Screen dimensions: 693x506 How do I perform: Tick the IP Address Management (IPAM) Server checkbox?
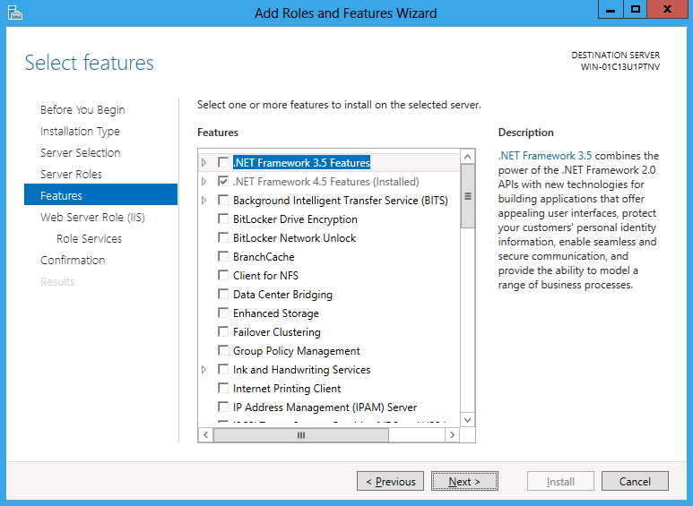[x=223, y=407]
